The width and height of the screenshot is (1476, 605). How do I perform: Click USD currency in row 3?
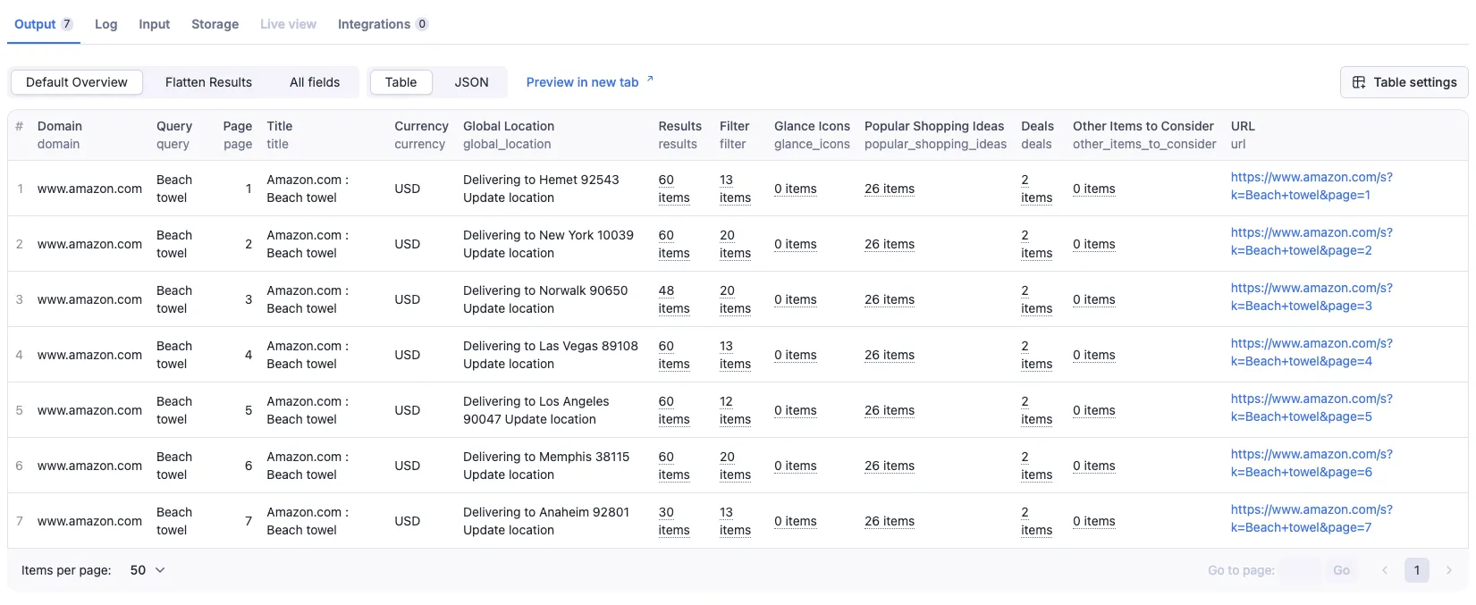click(x=407, y=299)
